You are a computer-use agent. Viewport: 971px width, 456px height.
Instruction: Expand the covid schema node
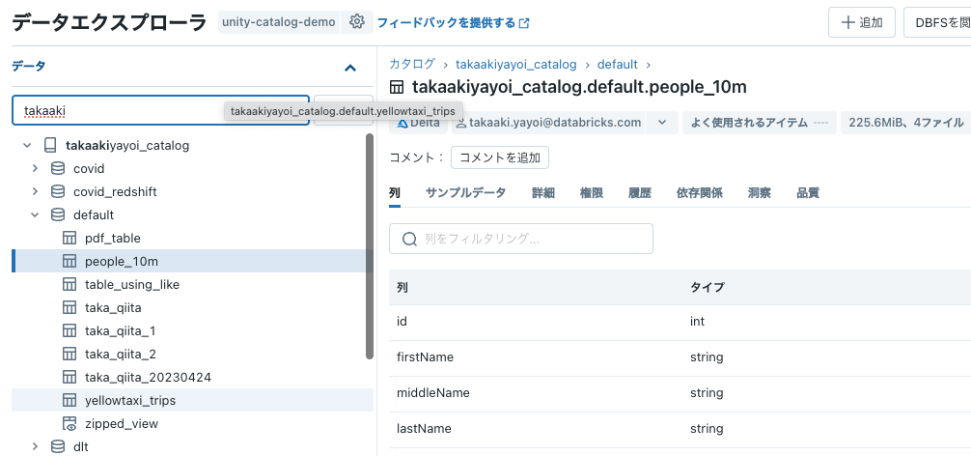click(x=36, y=168)
